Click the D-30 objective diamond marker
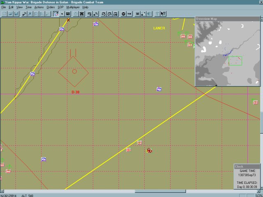The height and width of the screenshot is (197, 263). pyautogui.click(x=74, y=72)
